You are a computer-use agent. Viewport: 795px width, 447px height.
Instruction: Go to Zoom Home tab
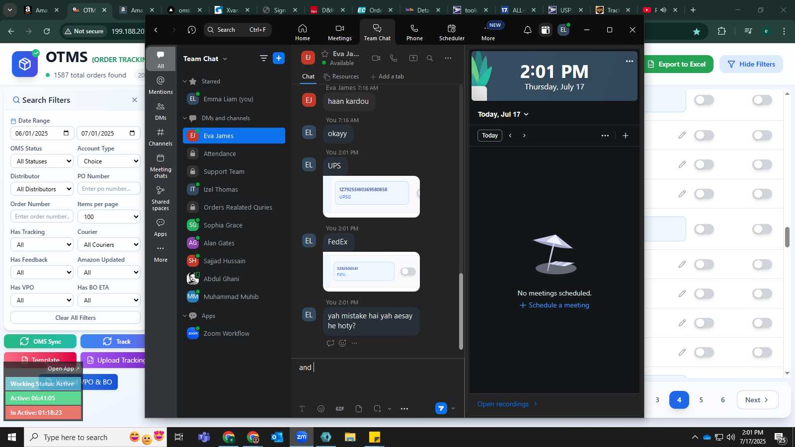303,32
